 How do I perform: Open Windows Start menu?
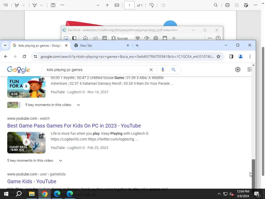click(6, 194)
